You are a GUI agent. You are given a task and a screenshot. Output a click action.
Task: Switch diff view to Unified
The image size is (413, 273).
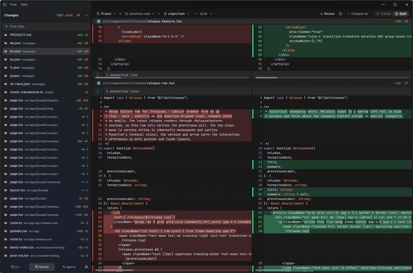pos(383,14)
